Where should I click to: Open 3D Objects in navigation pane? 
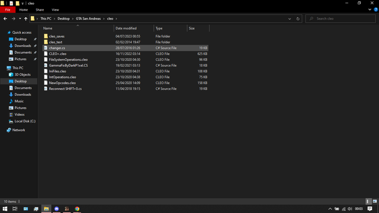pyautogui.click(x=23, y=75)
